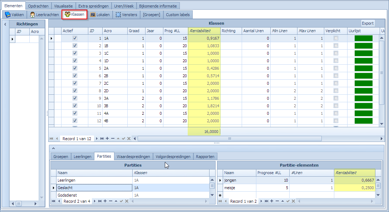
Task: Tick Verplicht checkbox for class 2D
Action: (336, 91)
